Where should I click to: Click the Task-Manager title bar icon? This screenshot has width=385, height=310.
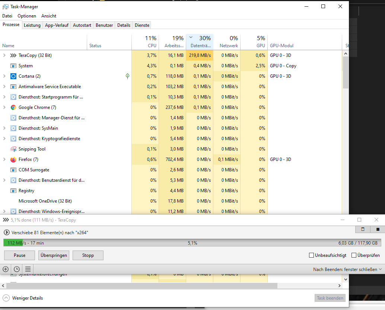coord(6,7)
